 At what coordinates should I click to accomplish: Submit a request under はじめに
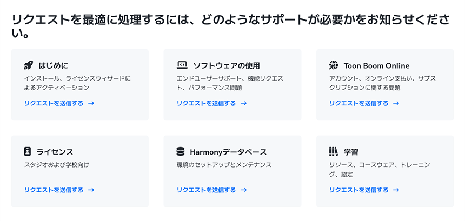[54, 103]
